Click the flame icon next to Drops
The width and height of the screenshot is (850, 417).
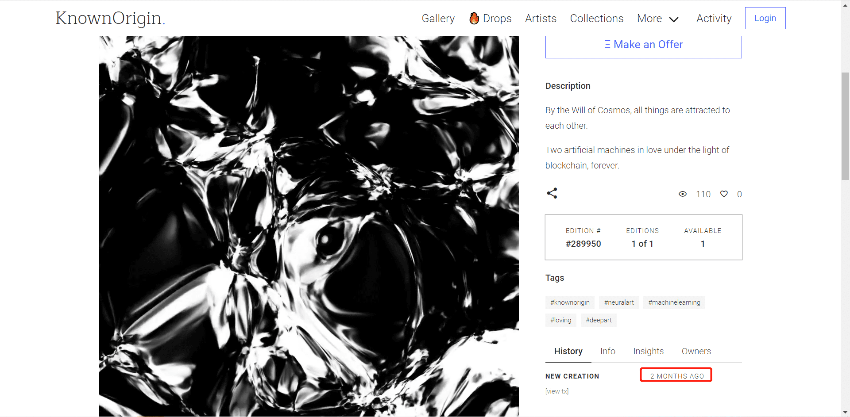474,18
